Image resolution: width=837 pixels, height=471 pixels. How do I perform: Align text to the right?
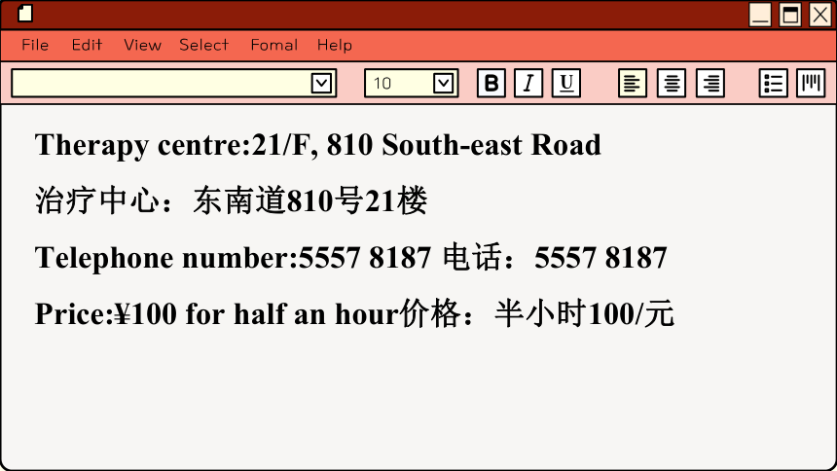coord(710,83)
